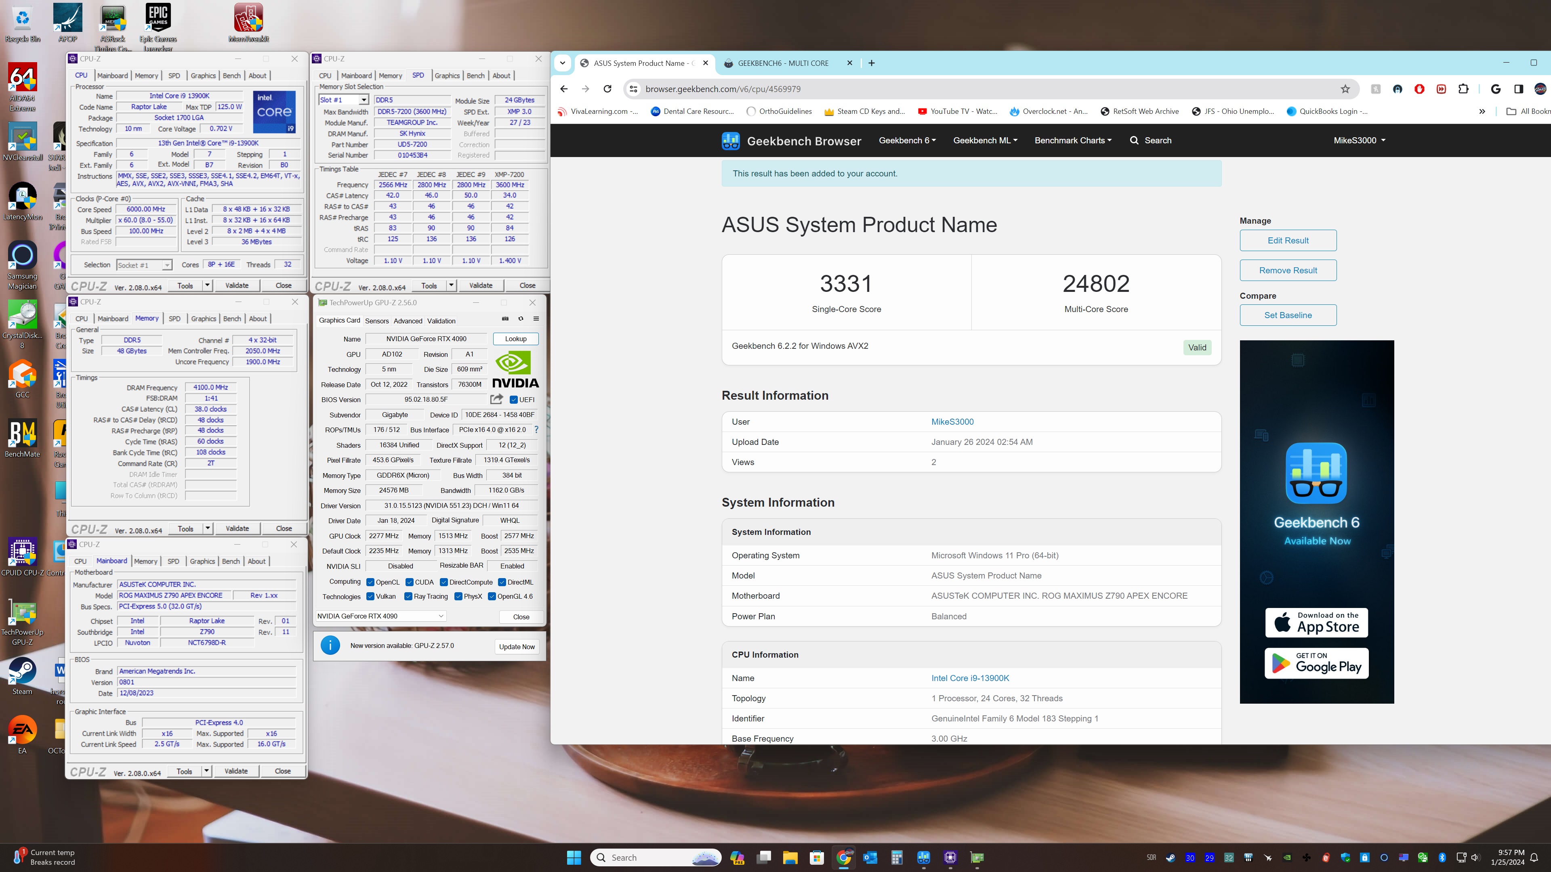Open File Explorer from the taskbar

click(790, 857)
